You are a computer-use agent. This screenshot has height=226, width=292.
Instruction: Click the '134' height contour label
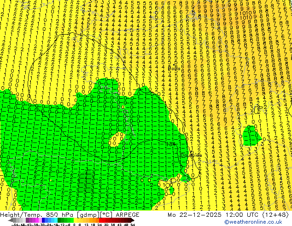171,144
